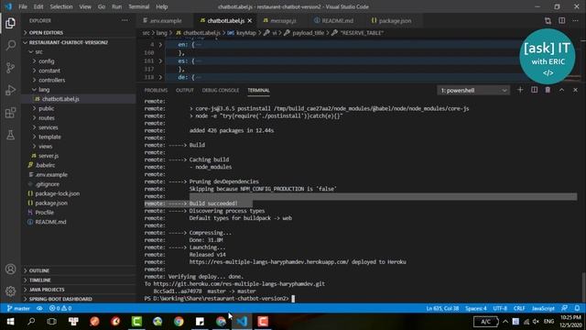Click the terminal vertical scrollbar
The width and height of the screenshot is (586, 330).
coord(583,287)
